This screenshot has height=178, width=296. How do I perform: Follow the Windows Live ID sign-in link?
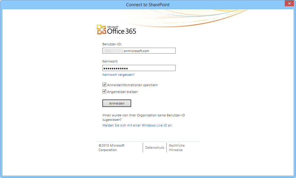pyautogui.click(x=137, y=125)
